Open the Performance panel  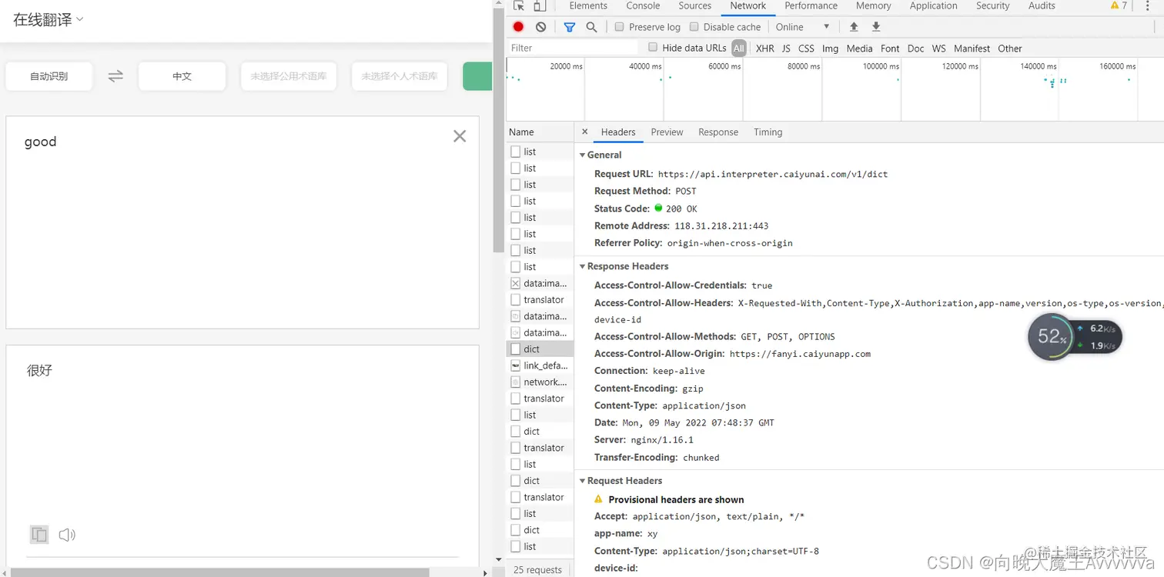[811, 5]
